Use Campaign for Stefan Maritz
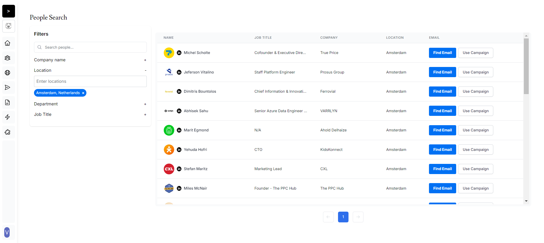The width and height of the screenshot is (544, 243). (x=475, y=169)
